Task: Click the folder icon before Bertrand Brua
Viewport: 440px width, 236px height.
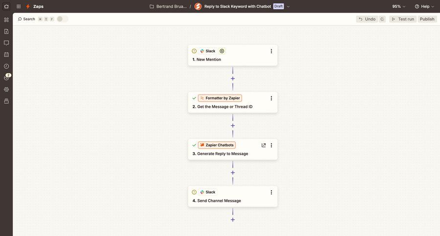Action: (152, 6)
